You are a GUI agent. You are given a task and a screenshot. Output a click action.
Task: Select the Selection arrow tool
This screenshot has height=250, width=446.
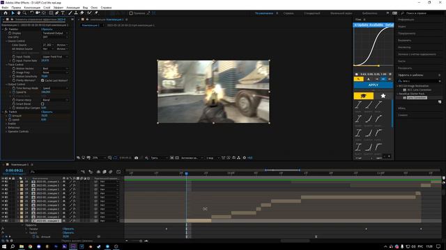pyautogui.click(x=13, y=13)
